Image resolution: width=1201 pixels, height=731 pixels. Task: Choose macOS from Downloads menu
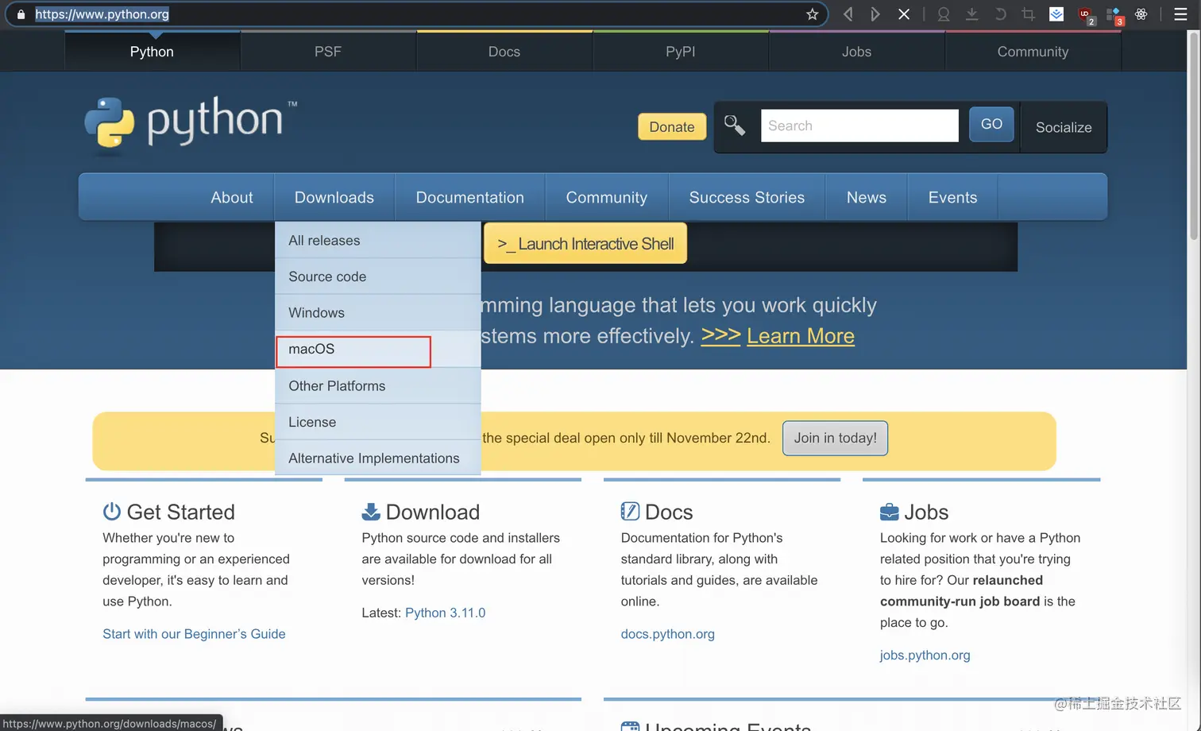point(378,349)
